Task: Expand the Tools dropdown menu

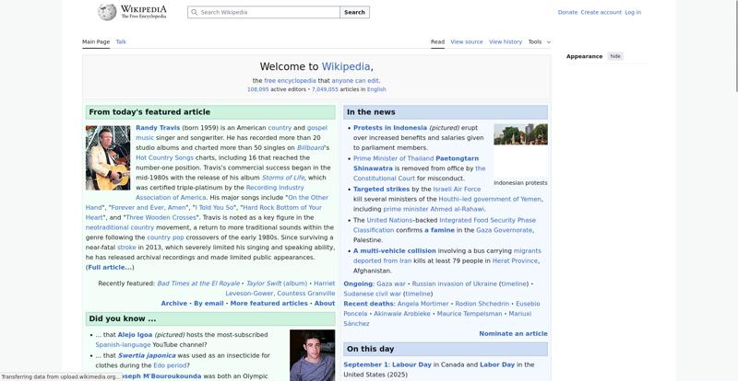Action: pos(540,41)
